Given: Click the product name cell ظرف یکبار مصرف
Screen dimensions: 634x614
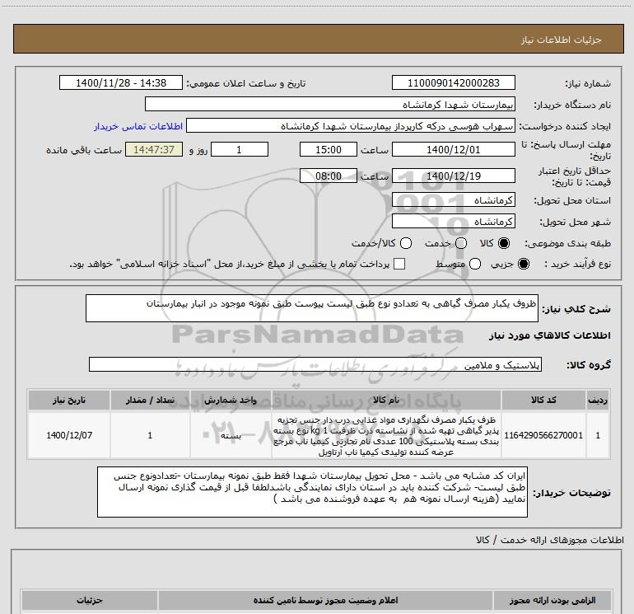Looking at the screenshot, I should tap(385, 435).
